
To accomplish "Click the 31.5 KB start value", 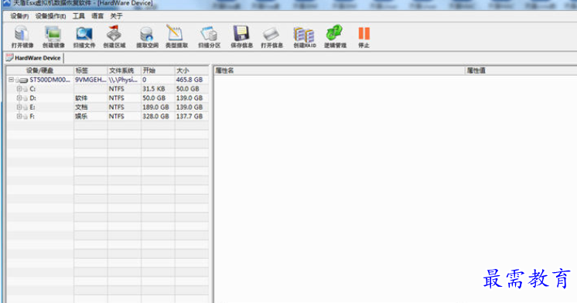I will tap(153, 89).
